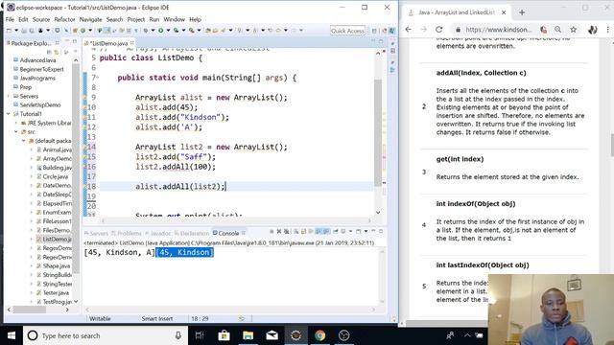The width and height of the screenshot is (614, 345).
Task: Switch to the Problems tab
Action: point(126,233)
